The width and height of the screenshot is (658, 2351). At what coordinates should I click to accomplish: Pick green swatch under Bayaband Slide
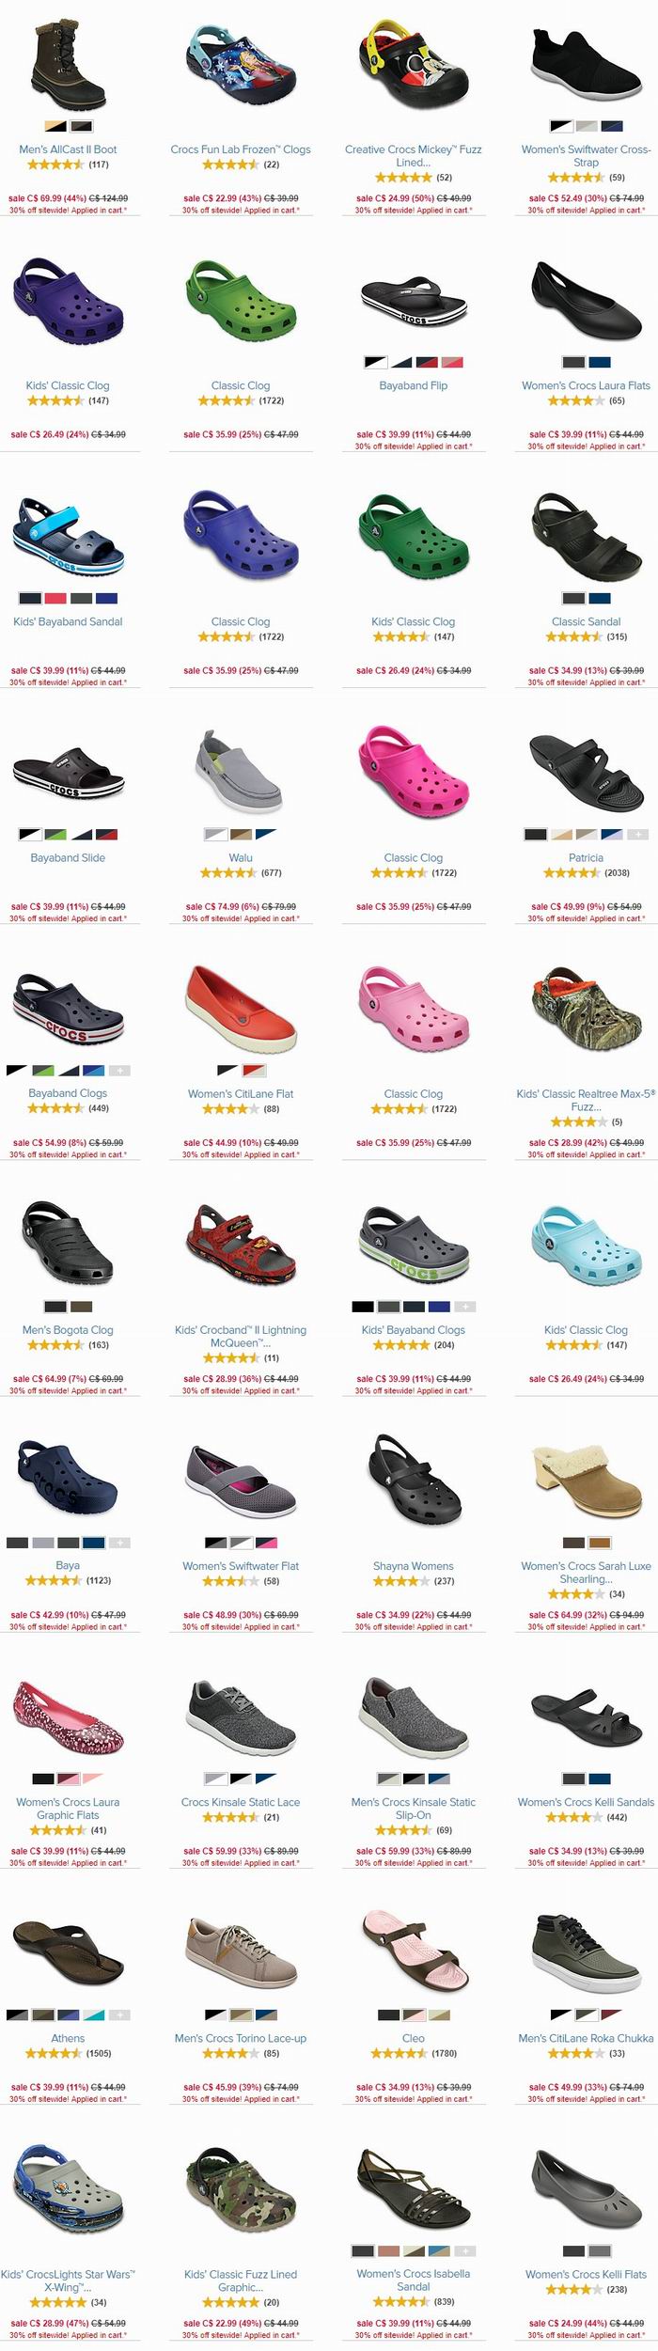coord(55,834)
